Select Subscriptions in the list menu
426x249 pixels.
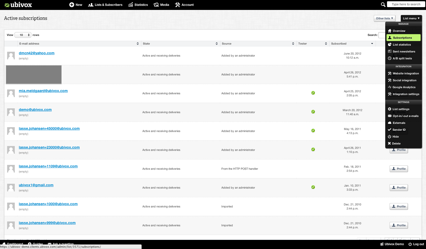pos(404,38)
